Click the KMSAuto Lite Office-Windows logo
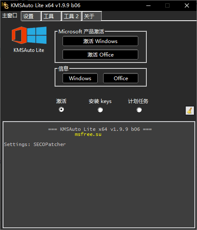 (29, 35)
